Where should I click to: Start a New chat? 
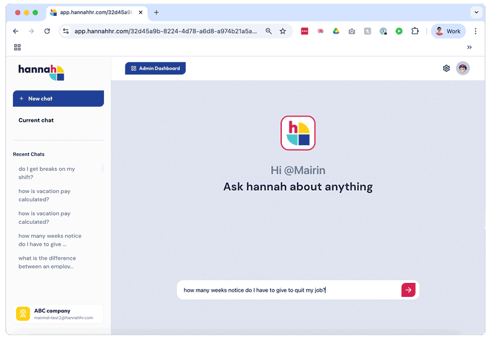[58, 99]
